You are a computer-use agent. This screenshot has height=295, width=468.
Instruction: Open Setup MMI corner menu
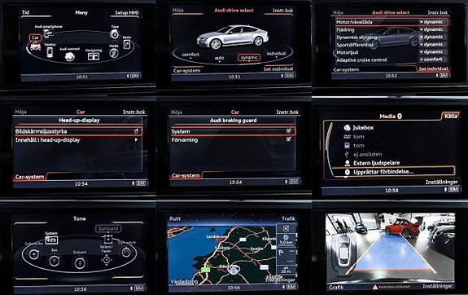(126, 13)
